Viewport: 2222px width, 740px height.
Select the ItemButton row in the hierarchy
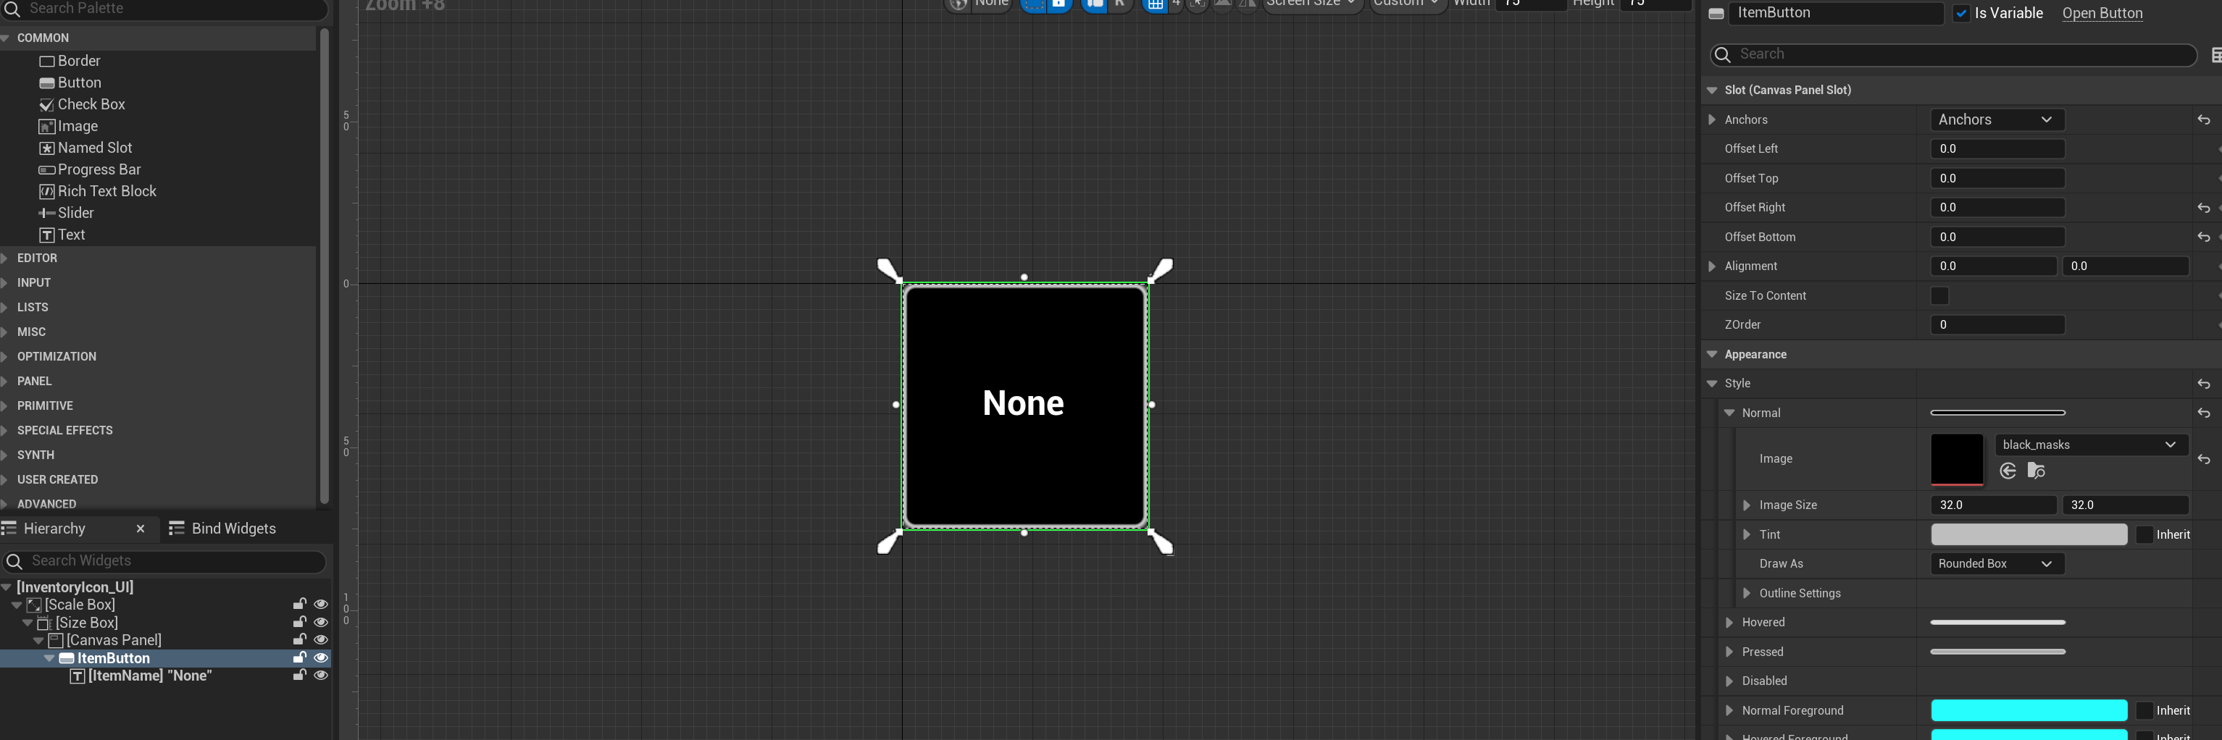click(x=166, y=658)
